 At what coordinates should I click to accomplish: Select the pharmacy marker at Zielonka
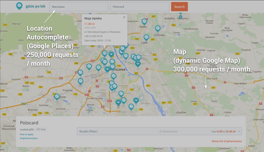[x=158, y=29]
